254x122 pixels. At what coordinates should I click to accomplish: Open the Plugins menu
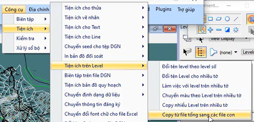163,9
